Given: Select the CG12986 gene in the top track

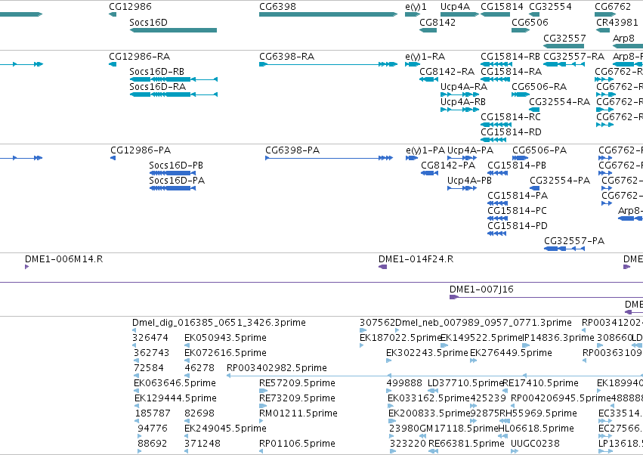Looking at the screenshot, I should [113, 14].
